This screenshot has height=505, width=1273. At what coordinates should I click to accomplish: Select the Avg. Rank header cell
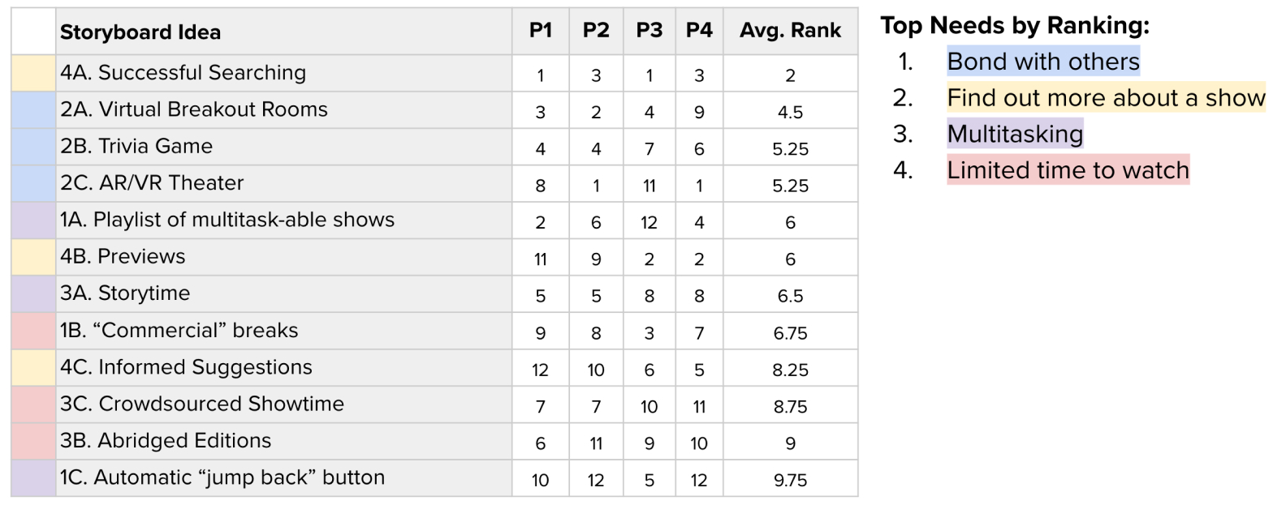(791, 32)
